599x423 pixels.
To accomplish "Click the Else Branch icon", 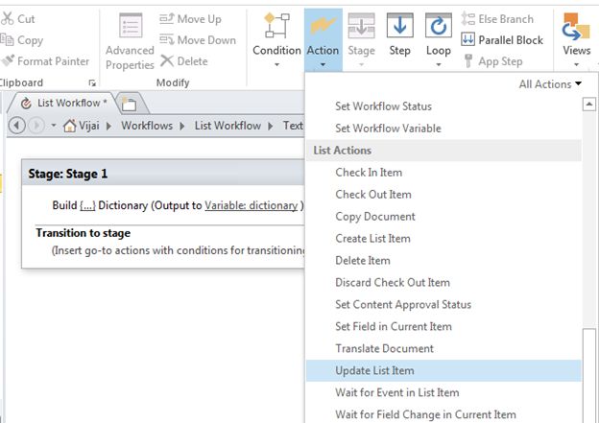I will (467, 18).
